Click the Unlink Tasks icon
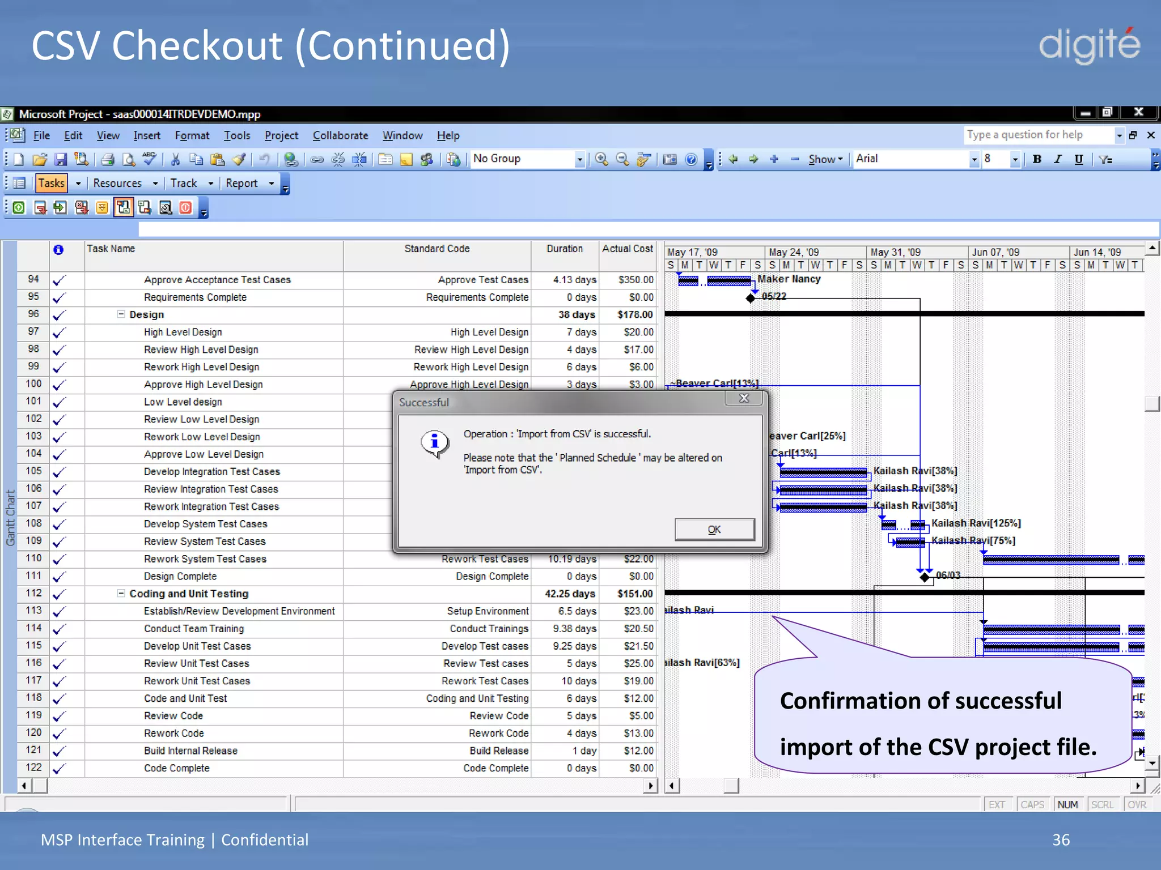This screenshot has height=870, width=1161. click(338, 159)
